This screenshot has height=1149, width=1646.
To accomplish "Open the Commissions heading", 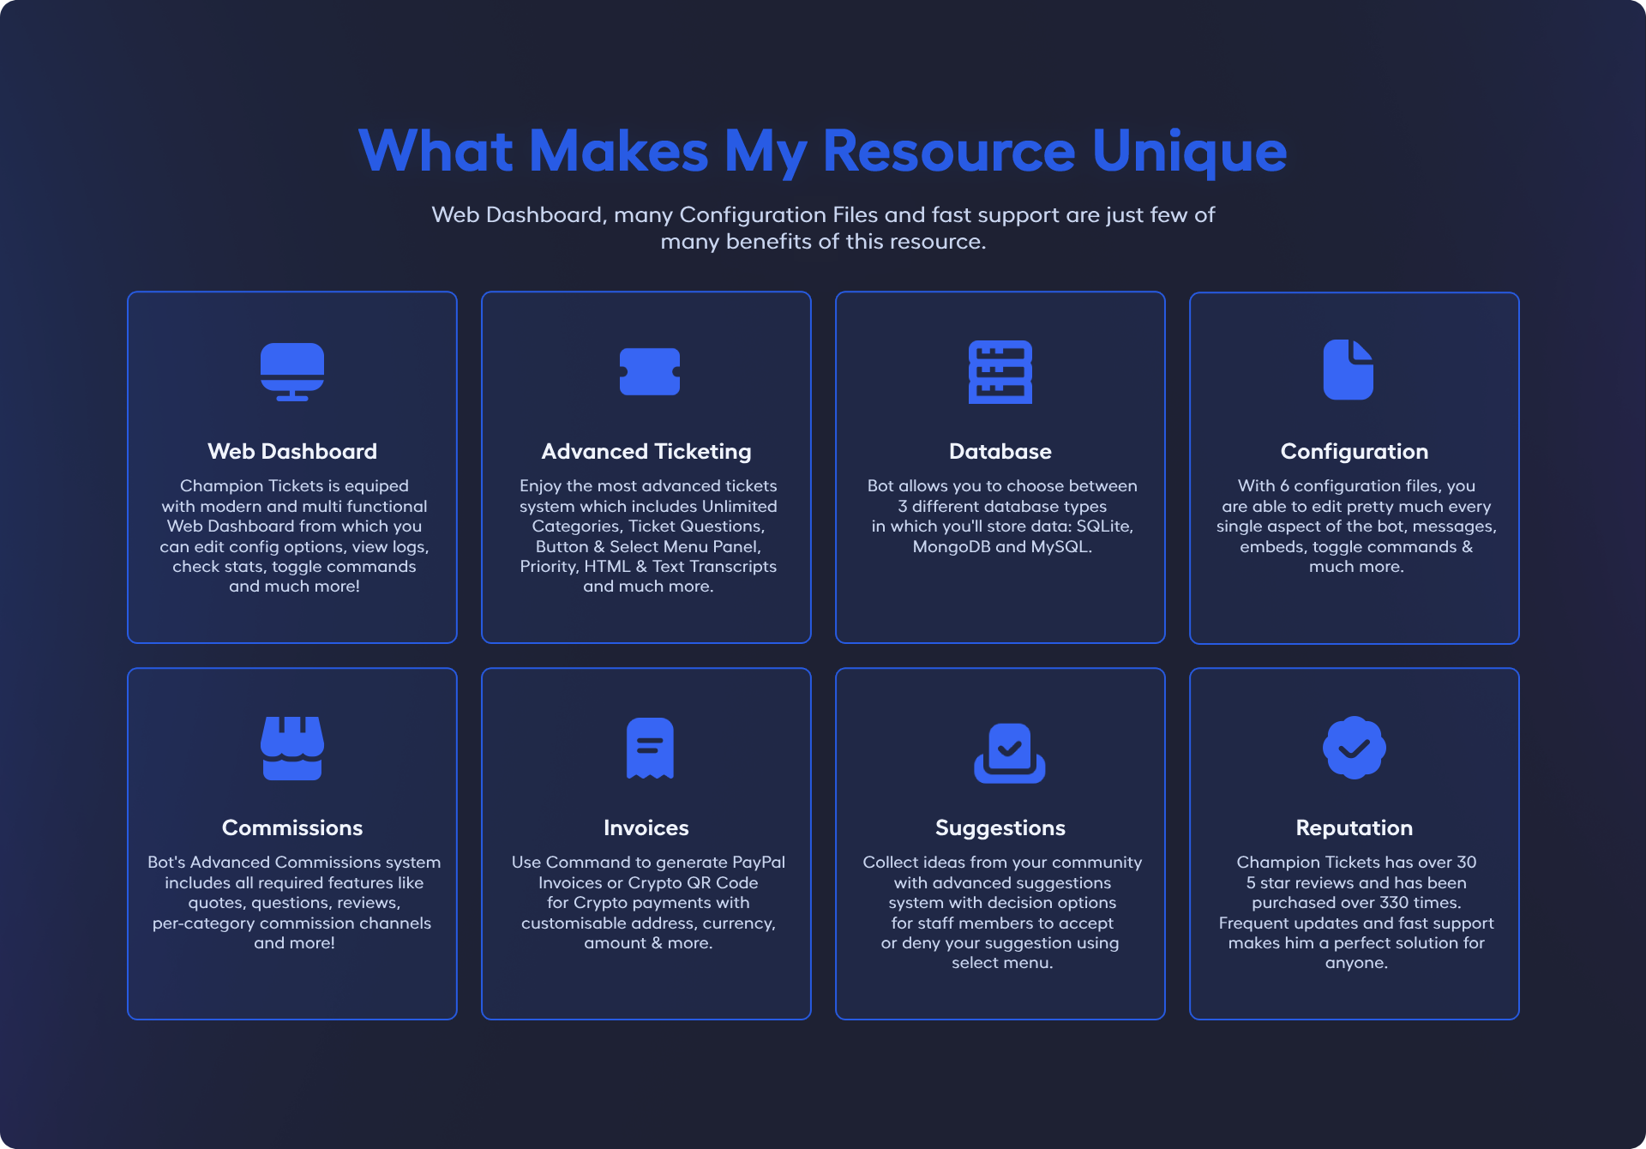I will 292,827.
